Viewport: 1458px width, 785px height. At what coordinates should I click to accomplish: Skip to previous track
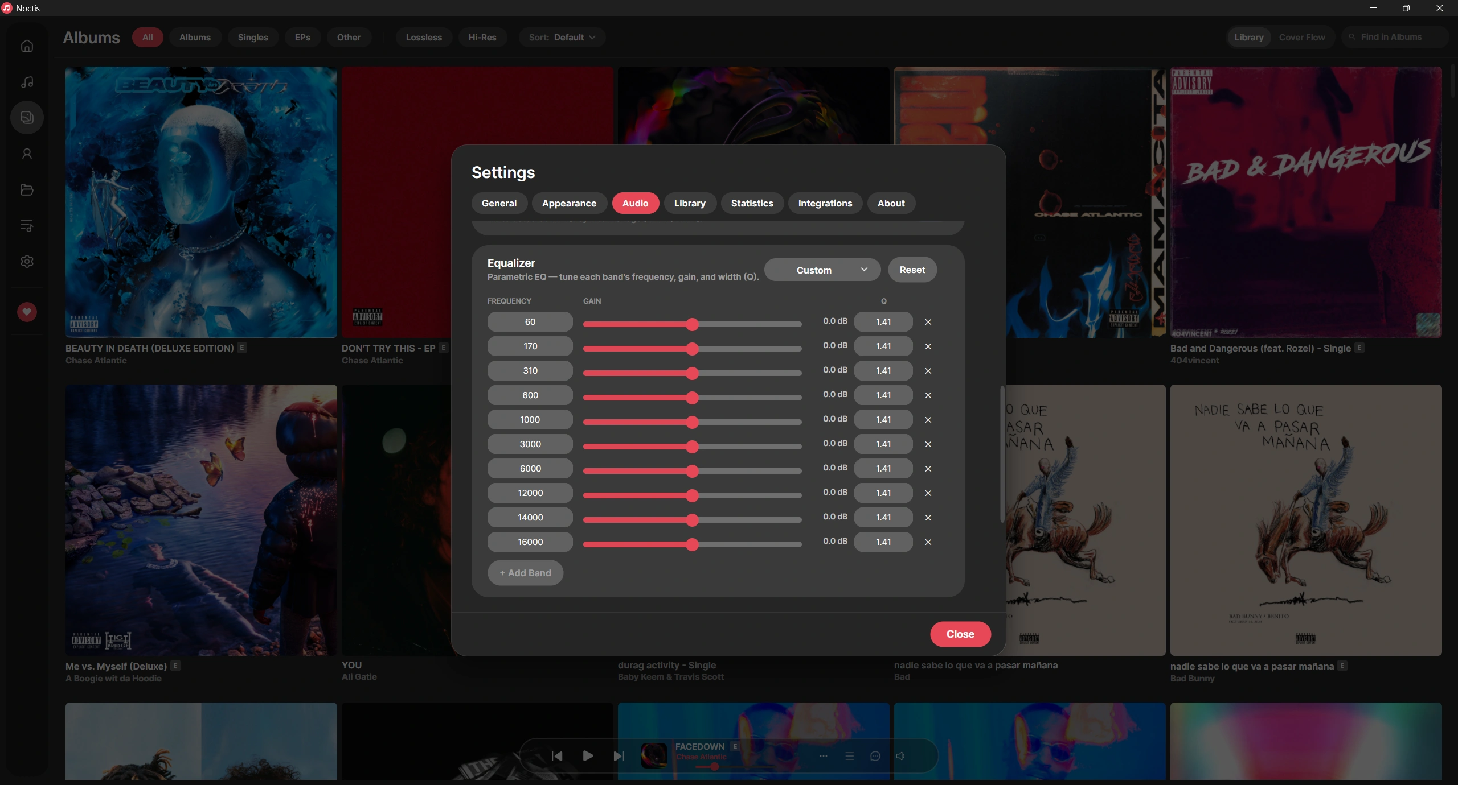pyautogui.click(x=558, y=756)
